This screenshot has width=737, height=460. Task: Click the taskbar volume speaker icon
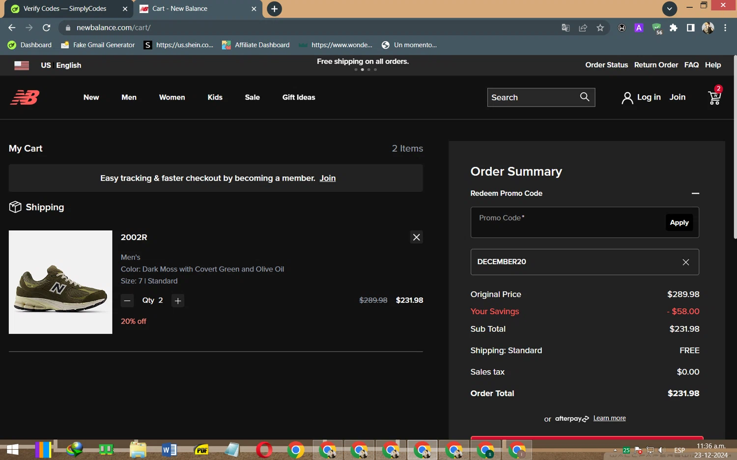(x=662, y=450)
